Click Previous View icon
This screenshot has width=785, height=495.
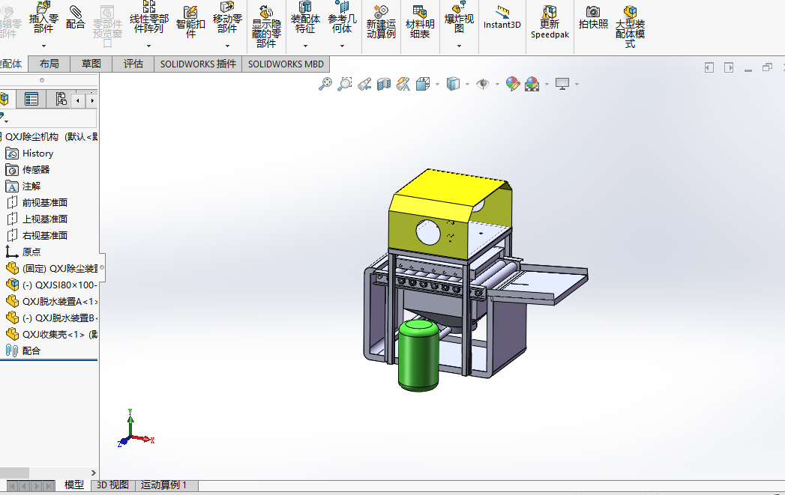point(364,84)
